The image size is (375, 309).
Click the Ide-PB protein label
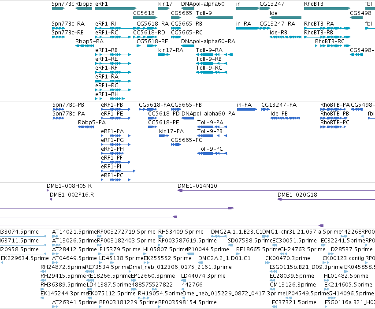tap(279, 114)
